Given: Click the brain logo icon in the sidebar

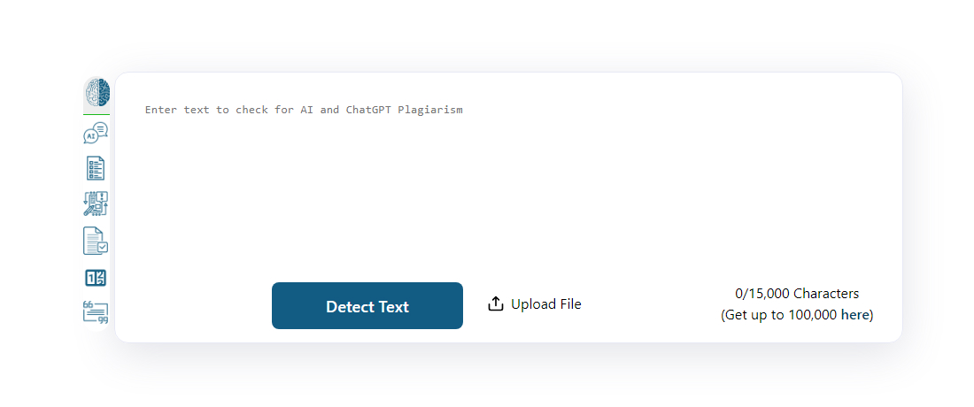Looking at the screenshot, I should coord(97,93).
